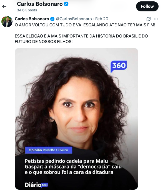Click the FUTURO DE NOSSOS FILHOS line
The width and height of the screenshot is (163, 193).
[44, 42]
